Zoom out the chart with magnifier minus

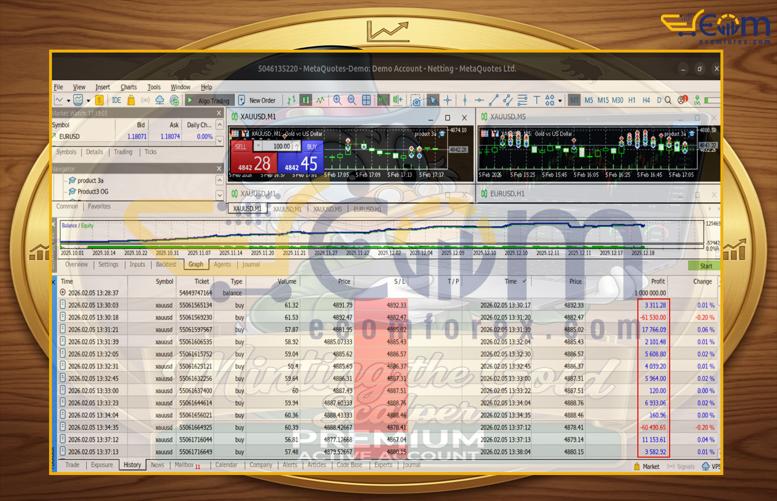click(352, 100)
